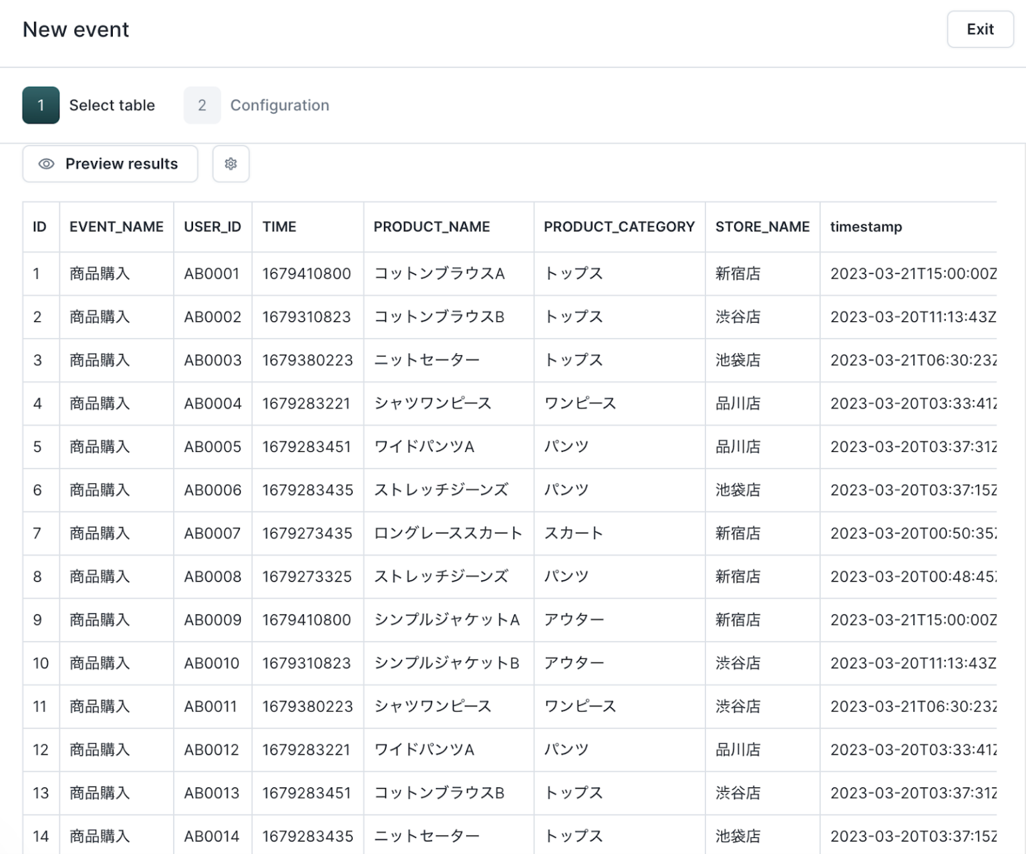Click the Preview results button

[x=109, y=164]
